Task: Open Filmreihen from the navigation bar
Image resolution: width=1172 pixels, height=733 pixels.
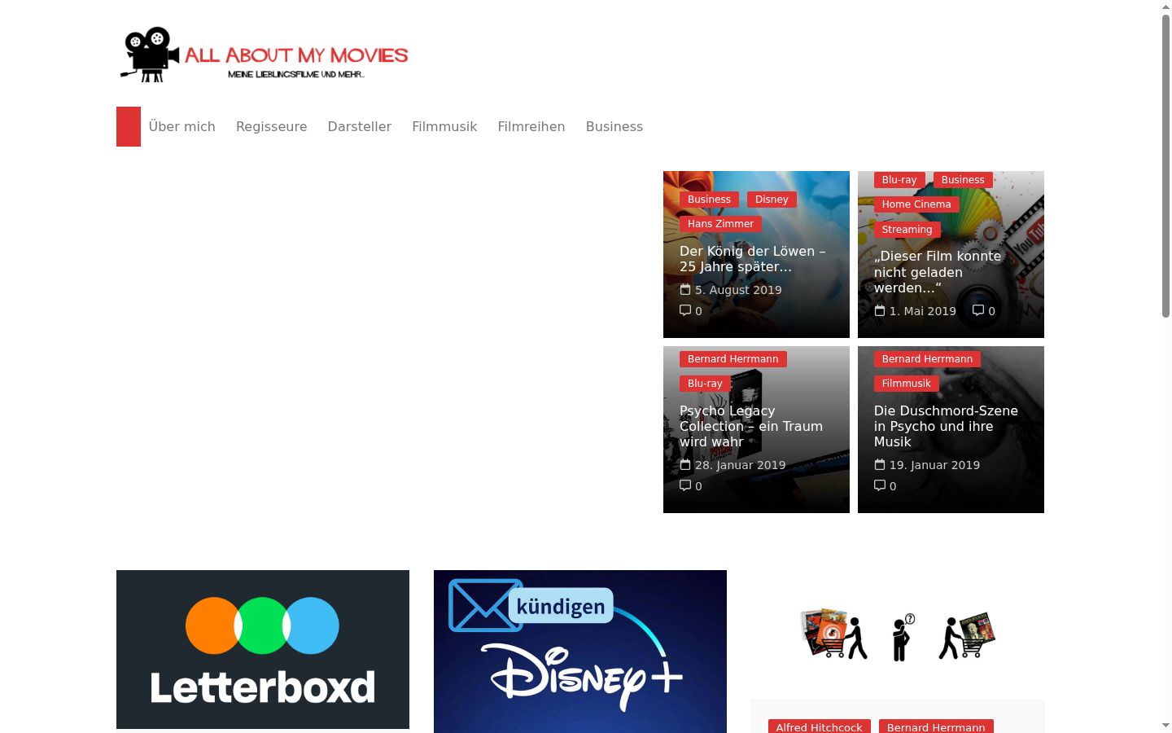Action: tap(531, 126)
